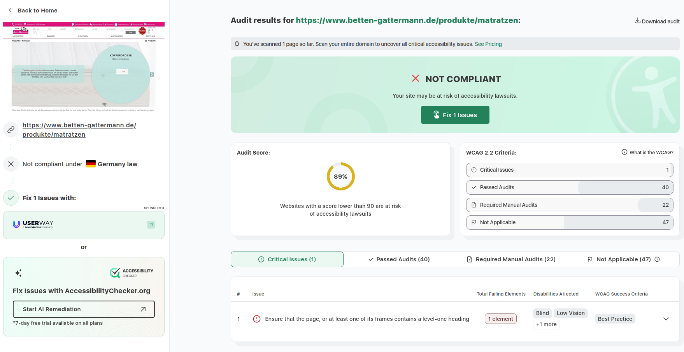Click the info icon beside What is the WCAG

tap(624, 152)
